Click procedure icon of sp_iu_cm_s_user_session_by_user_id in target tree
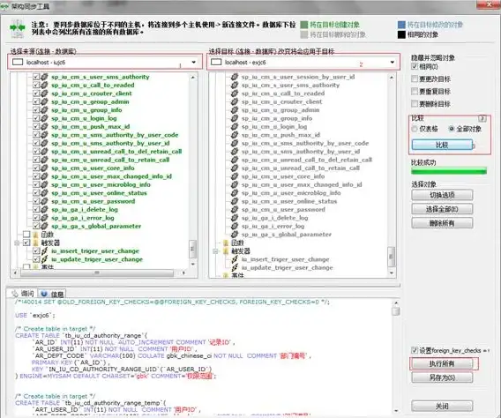The width and height of the screenshot is (501, 418). 235,77
